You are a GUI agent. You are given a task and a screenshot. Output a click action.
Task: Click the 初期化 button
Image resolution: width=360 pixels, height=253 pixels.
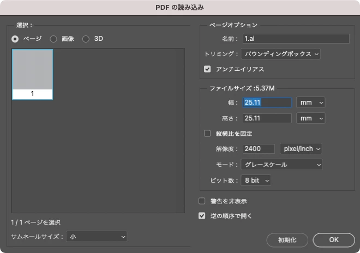287,240
